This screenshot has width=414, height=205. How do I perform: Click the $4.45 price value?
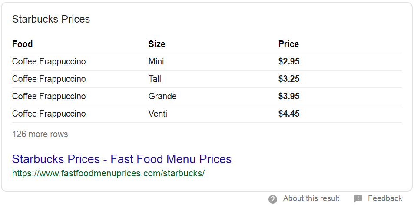tap(289, 114)
